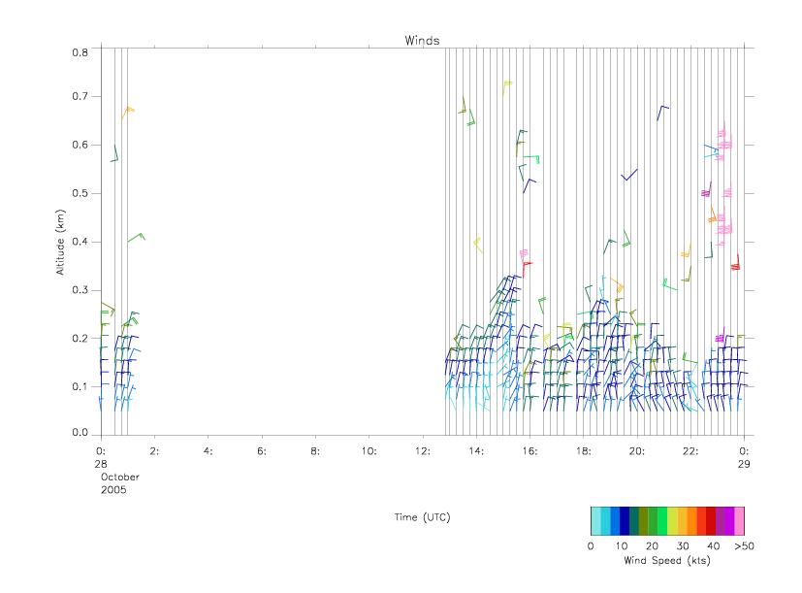The width and height of the screenshot is (802, 593).
Task: Click the orange wind barb near 0.67 km at 1:00
Action: [x=128, y=113]
